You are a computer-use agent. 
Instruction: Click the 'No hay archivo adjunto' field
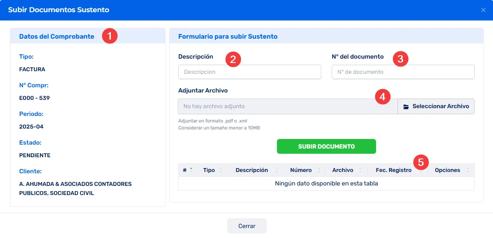click(287, 106)
